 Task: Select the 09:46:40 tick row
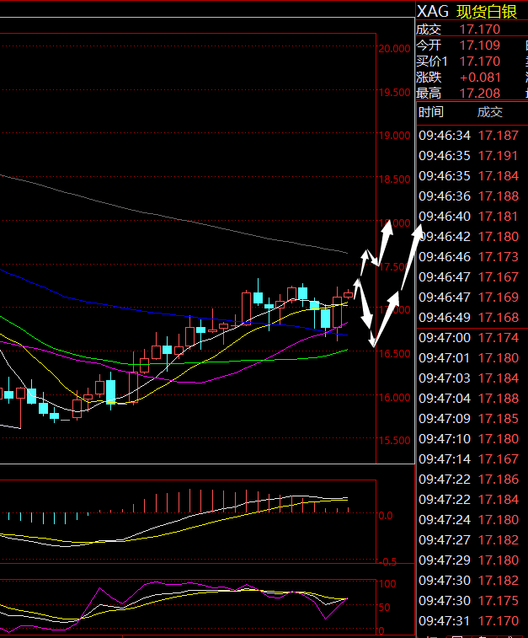(x=469, y=217)
